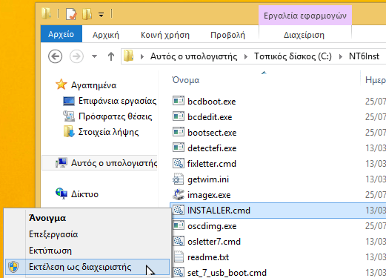
Task: Select the oscdimg.exe file
Action: point(212,226)
